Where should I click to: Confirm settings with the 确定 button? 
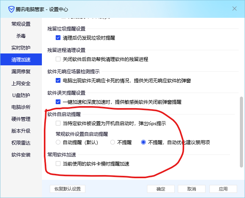click(161, 189)
